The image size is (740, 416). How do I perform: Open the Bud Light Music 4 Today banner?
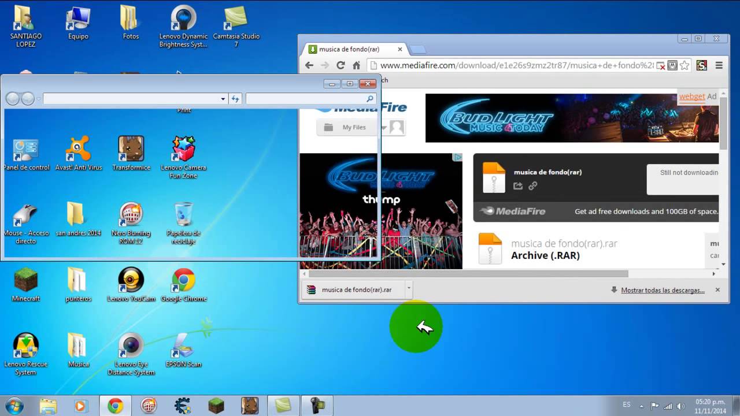click(572, 118)
